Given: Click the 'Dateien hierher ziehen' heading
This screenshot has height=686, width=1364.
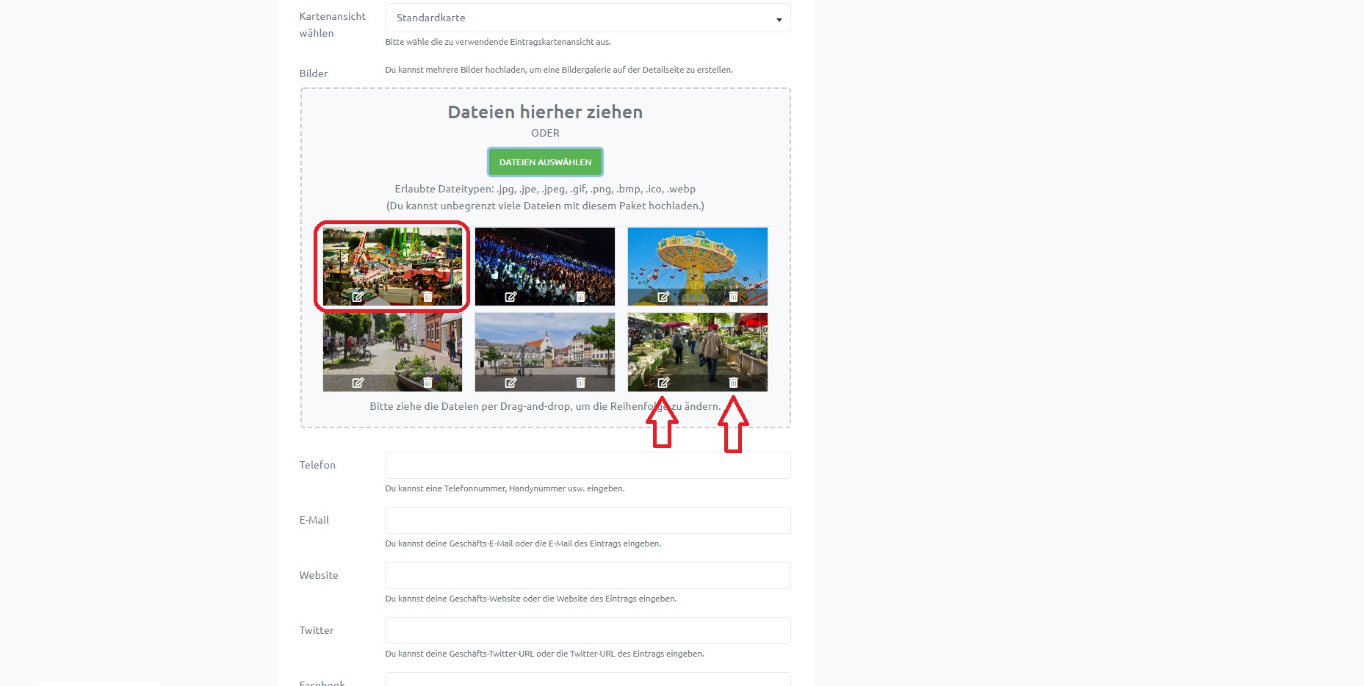Looking at the screenshot, I should click(545, 112).
